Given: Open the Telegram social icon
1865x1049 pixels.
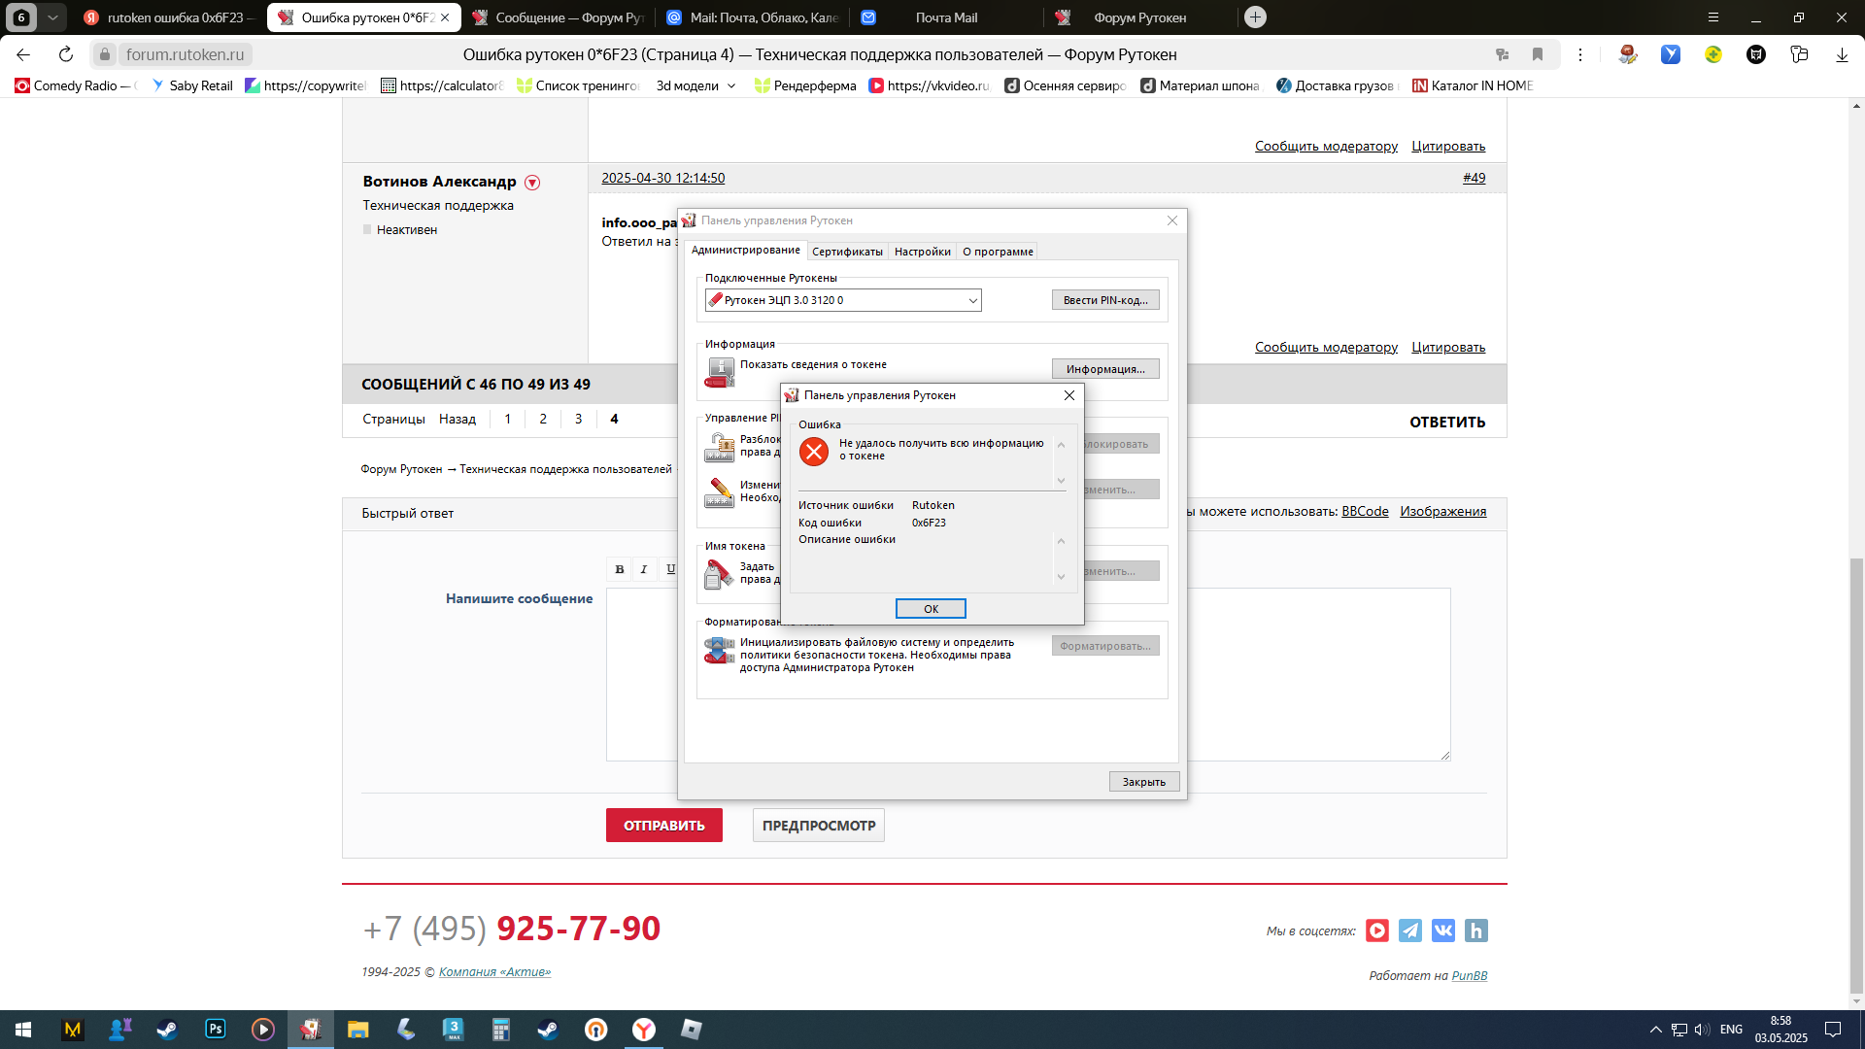Looking at the screenshot, I should (x=1409, y=931).
